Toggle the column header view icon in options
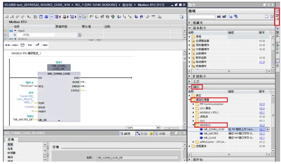The width and height of the screenshot is (281, 164). coord(266,16)
